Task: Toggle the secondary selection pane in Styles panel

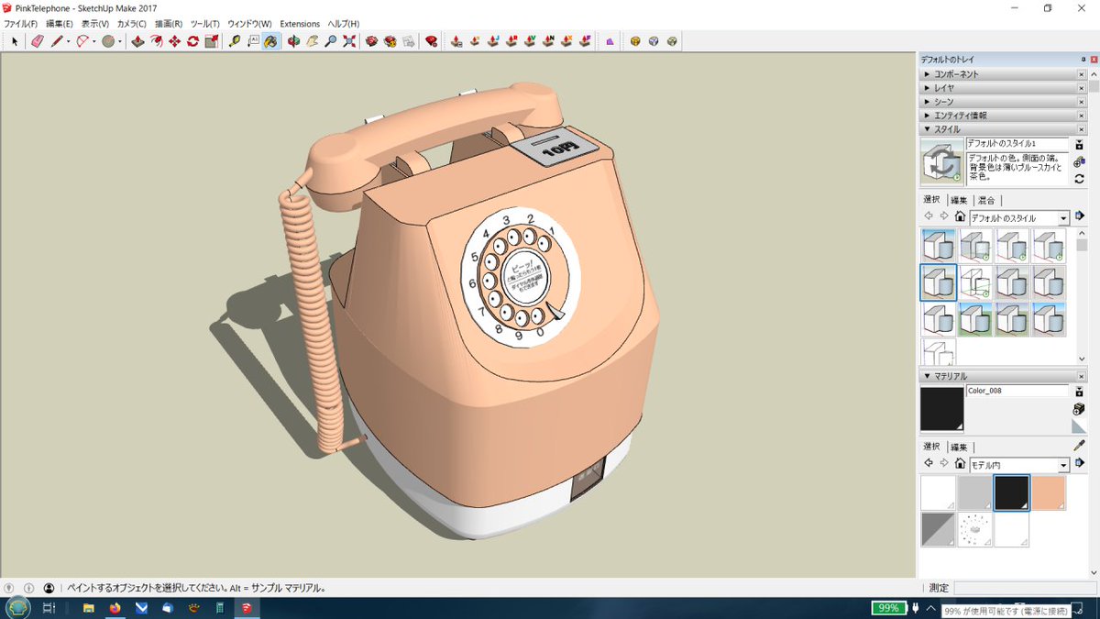Action: pos(1080,216)
